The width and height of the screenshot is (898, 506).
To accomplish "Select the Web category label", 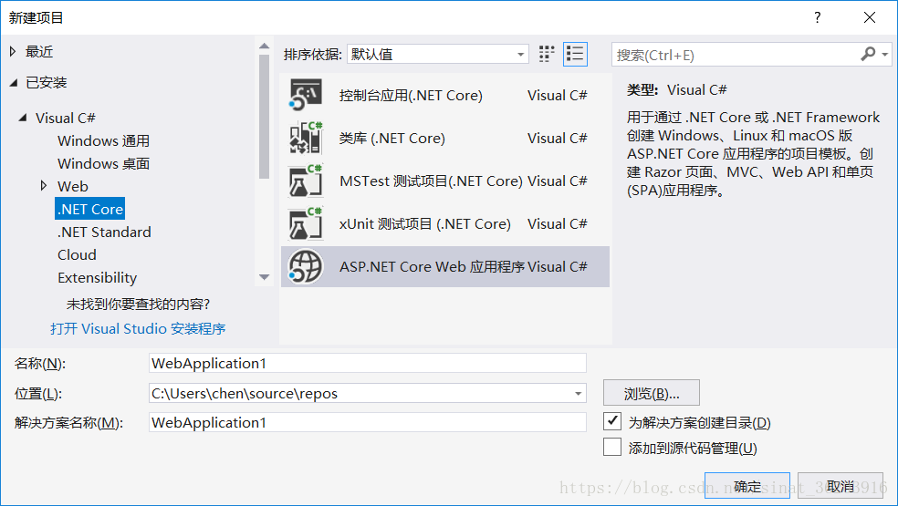I will point(73,187).
